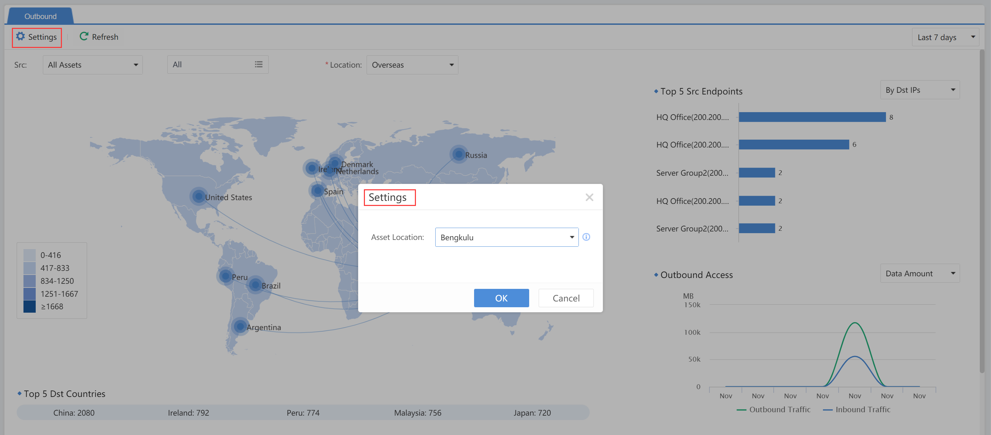991x435 pixels.
Task: Click the Settings gear icon
Action: coord(20,36)
